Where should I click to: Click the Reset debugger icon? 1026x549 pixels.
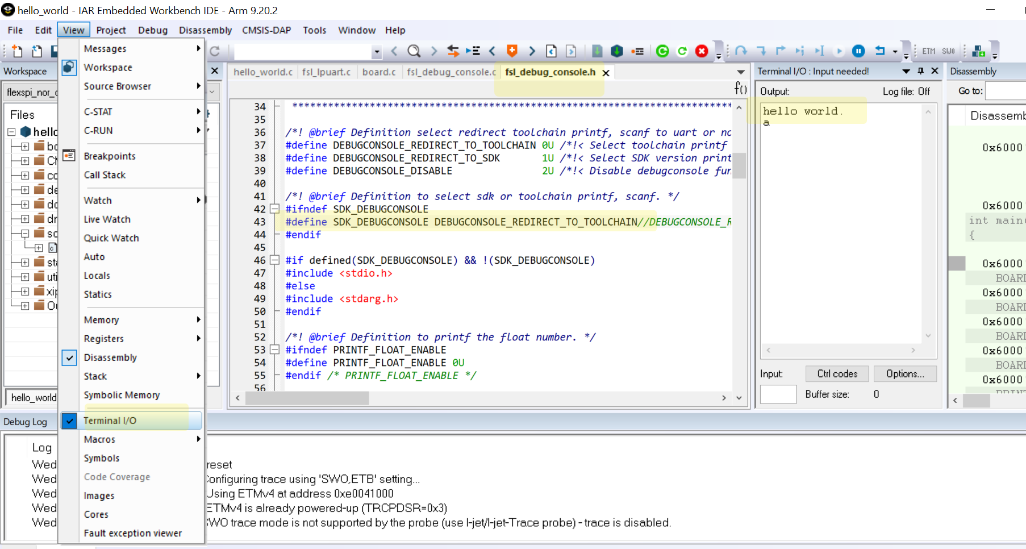(x=880, y=51)
